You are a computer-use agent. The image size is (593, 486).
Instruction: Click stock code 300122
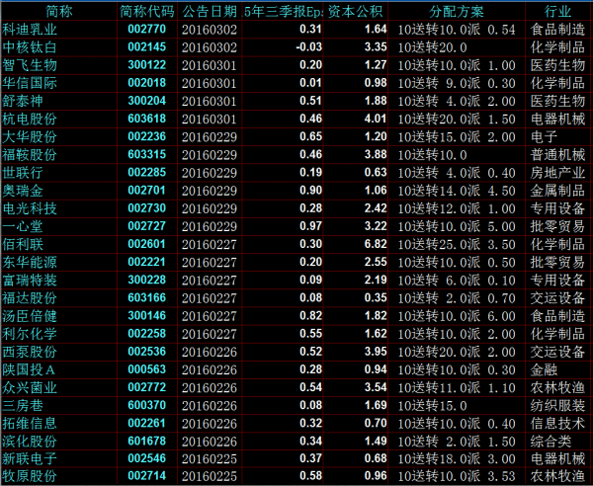[x=146, y=64]
